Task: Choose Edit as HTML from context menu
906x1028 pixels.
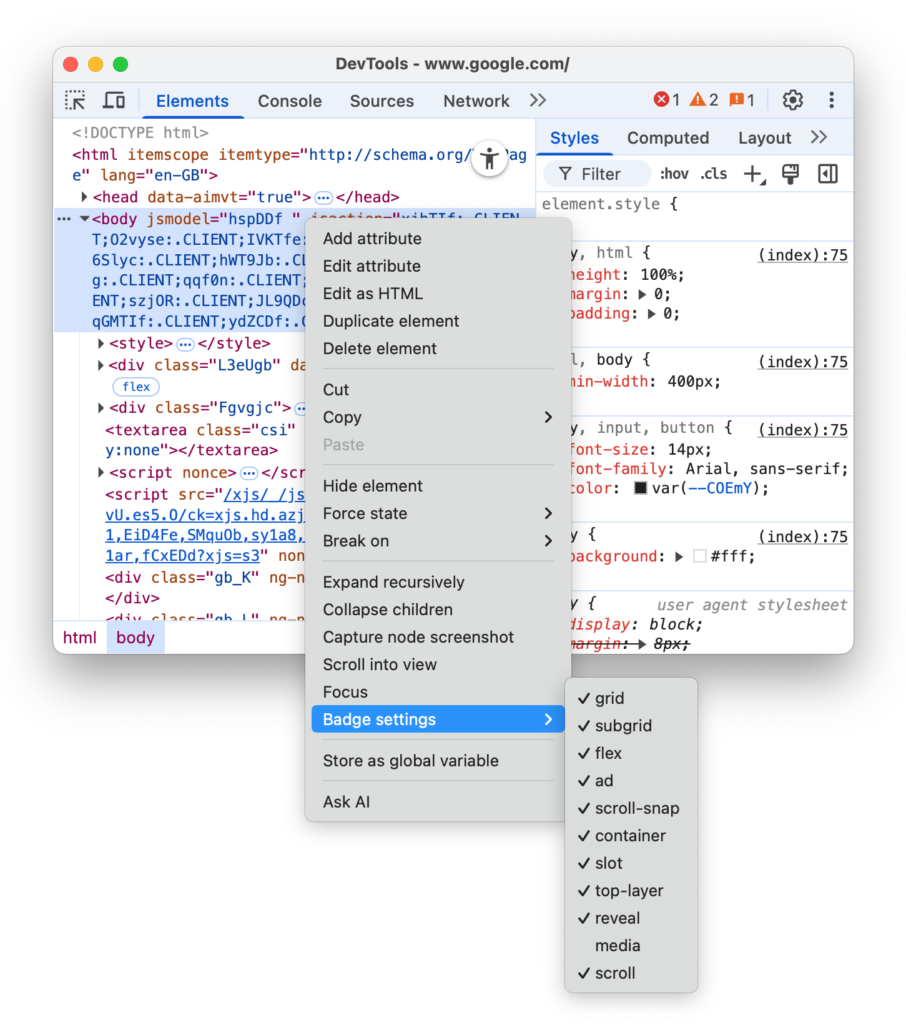Action: (x=373, y=294)
